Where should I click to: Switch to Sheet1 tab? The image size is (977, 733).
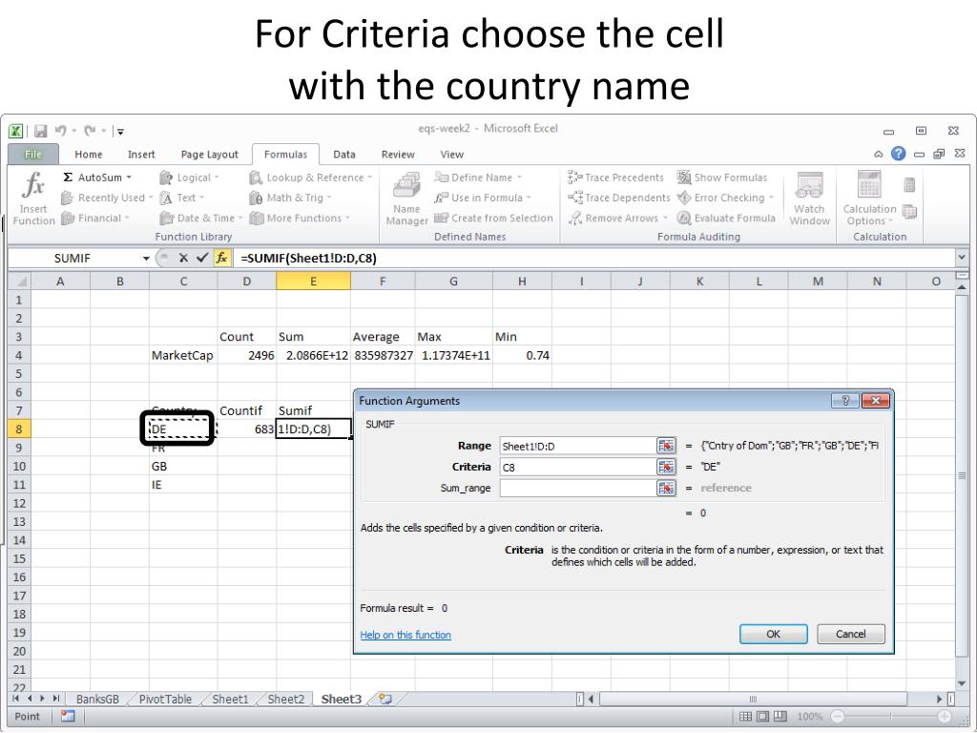[230, 700]
